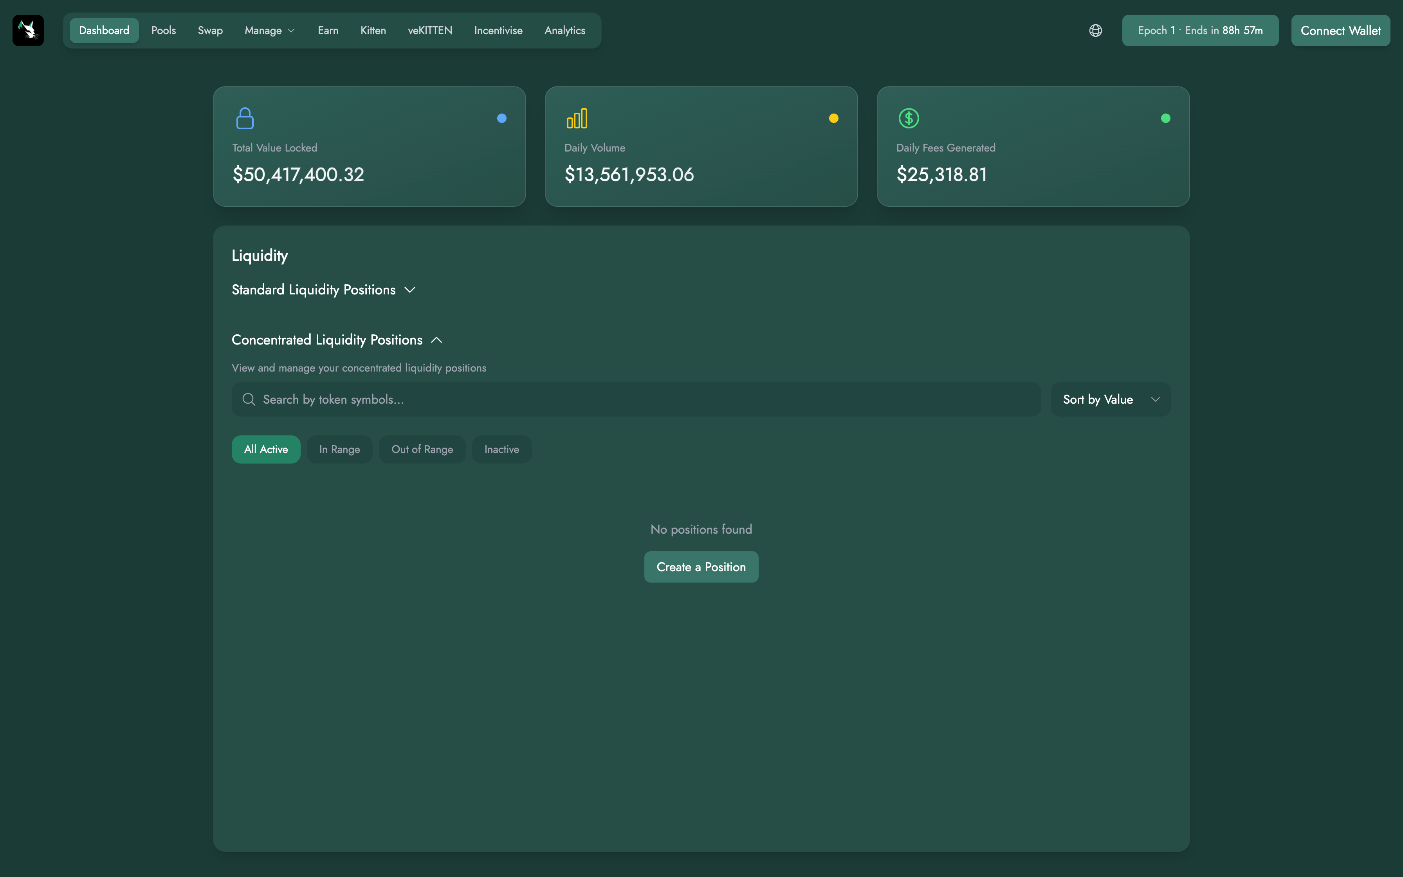The width and height of the screenshot is (1403, 877).
Task: Click the green dollar fees icon
Action: coord(909,118)
